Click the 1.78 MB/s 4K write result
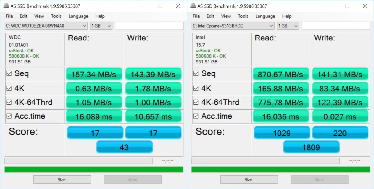Viewport: 374px width, 189px height. tap(153, 89)
